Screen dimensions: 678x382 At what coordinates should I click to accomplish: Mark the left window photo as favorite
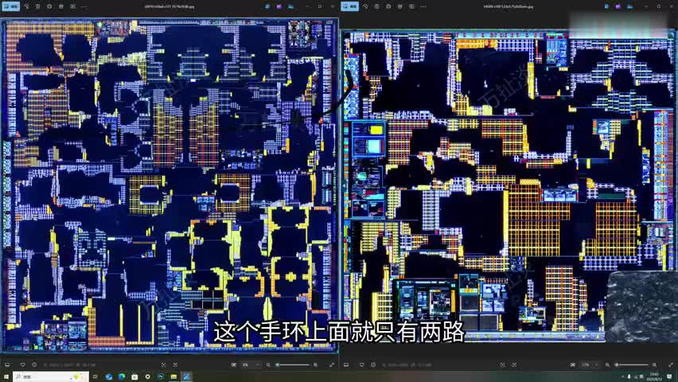(22, 364)
